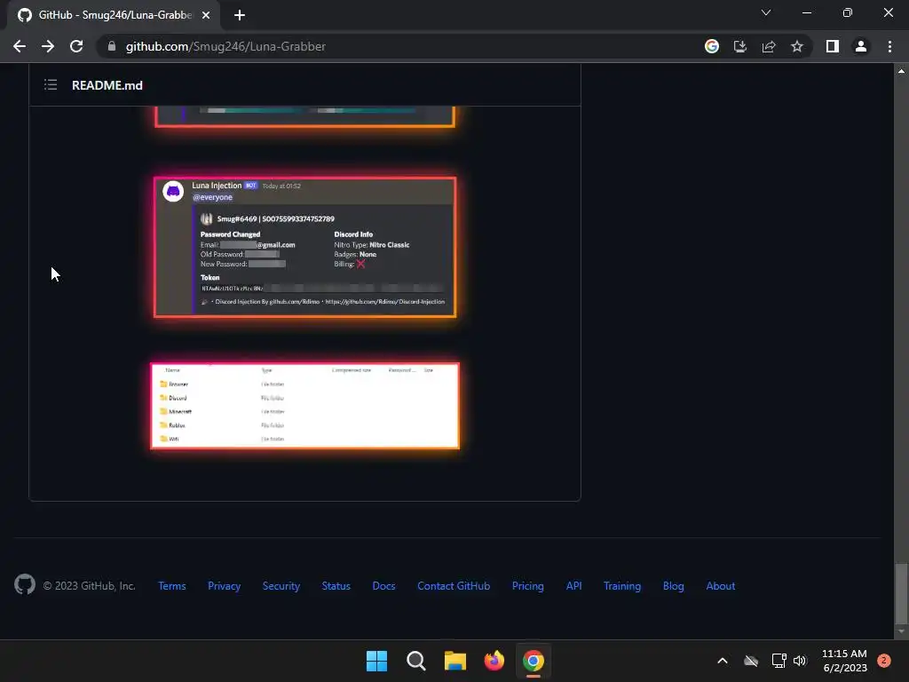Open network status tray icon

(x=779, y=661)
